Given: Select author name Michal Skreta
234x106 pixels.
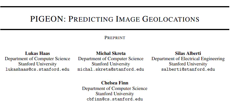Looking at the screenshot, I should point(111,53).
